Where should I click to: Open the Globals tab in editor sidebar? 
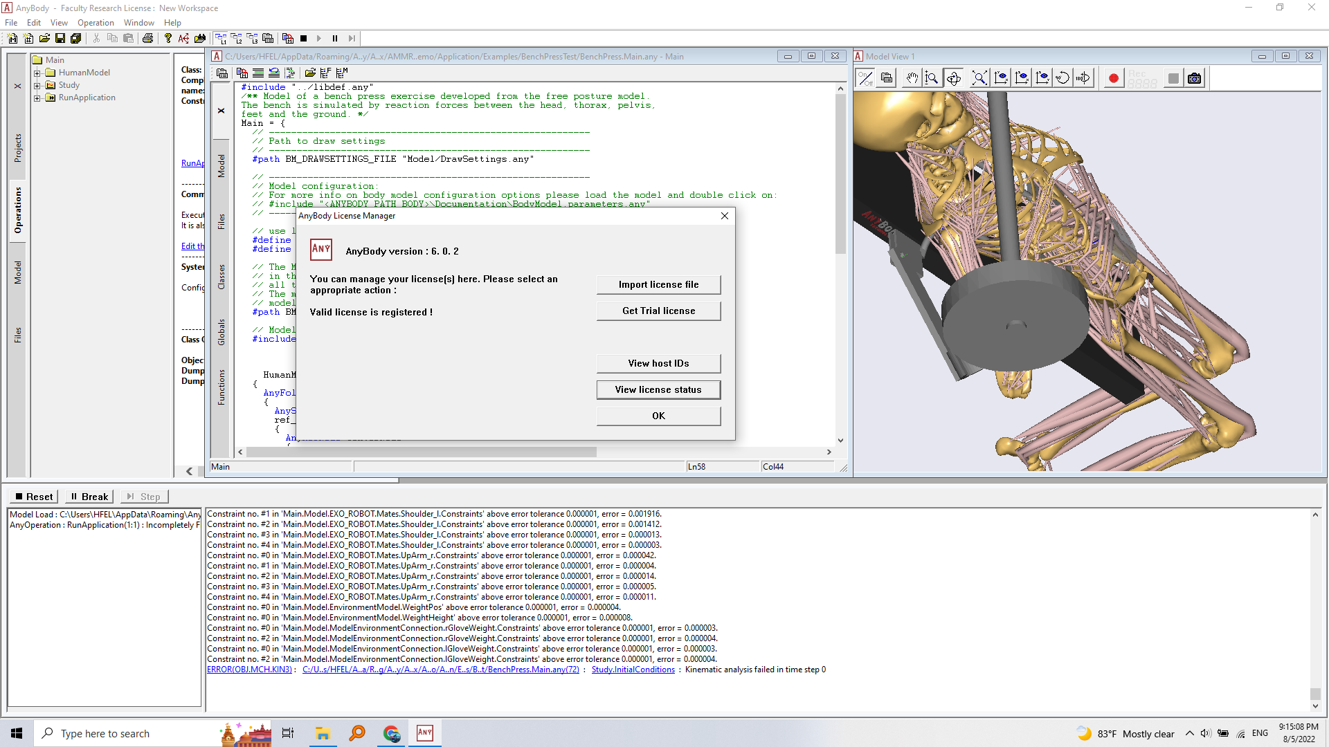tap(221, 332)
